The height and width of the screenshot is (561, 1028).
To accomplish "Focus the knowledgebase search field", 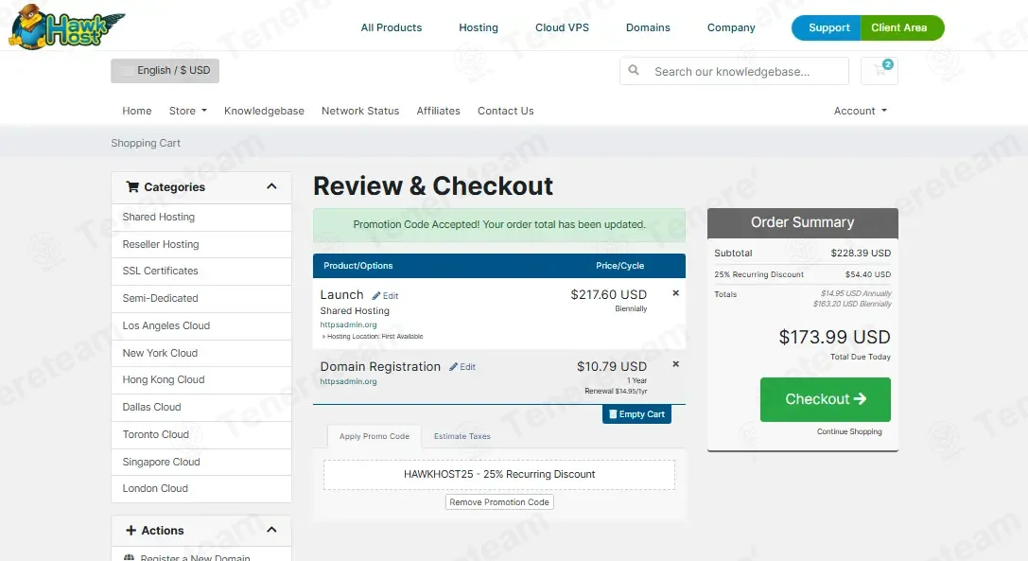I will tap(734, 71).
